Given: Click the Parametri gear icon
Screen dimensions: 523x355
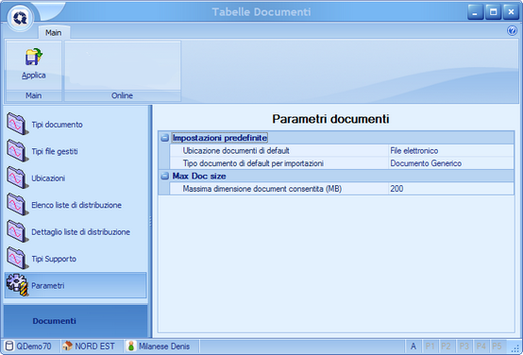Looking at the screenshot, I should click(x=17, y=285).
